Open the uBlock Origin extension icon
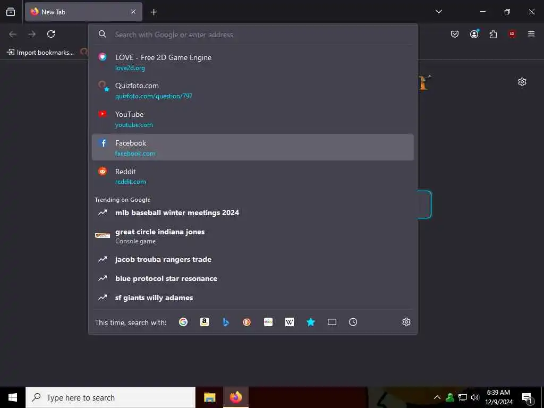Image resolution: width=544 pixels, height=408 pixels. tap(512, 34)
